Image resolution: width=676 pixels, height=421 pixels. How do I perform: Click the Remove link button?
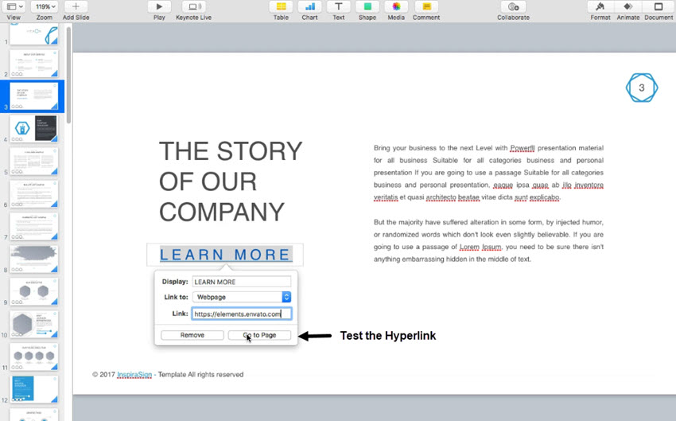(x=192, y=335)
